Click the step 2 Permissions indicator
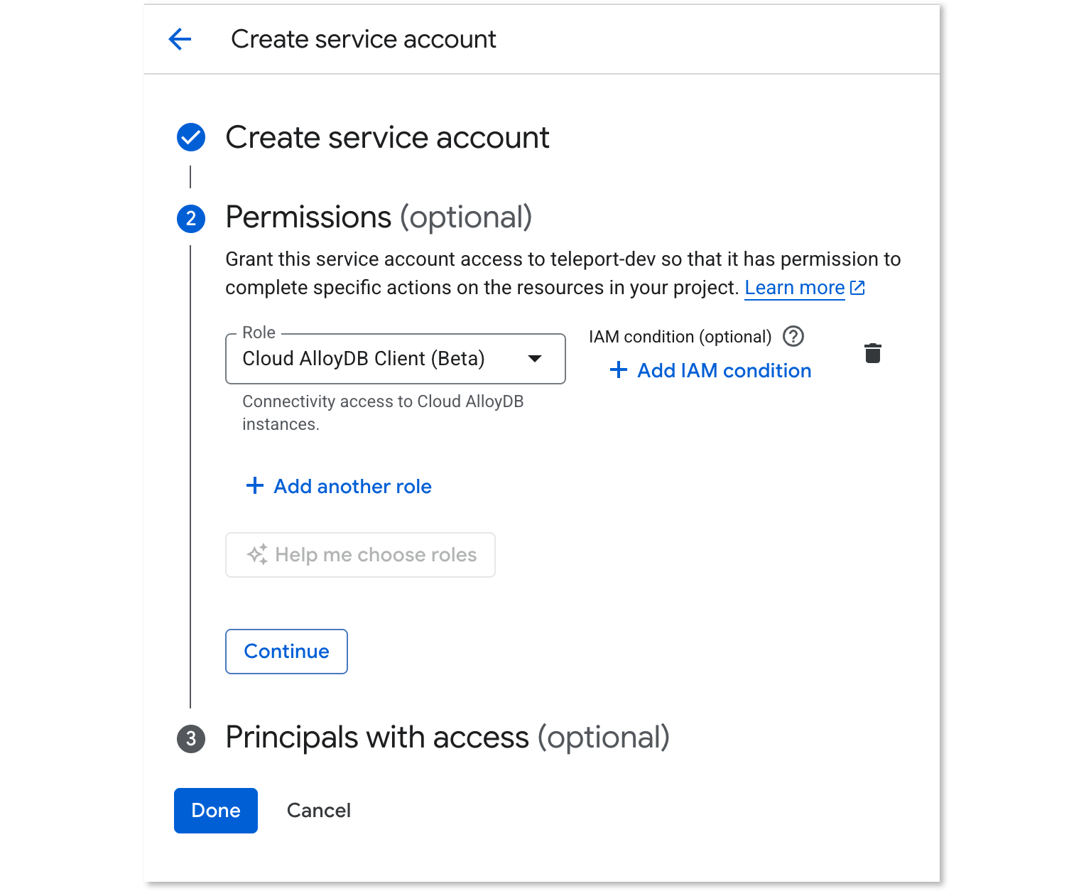 (x=190, y=219)
